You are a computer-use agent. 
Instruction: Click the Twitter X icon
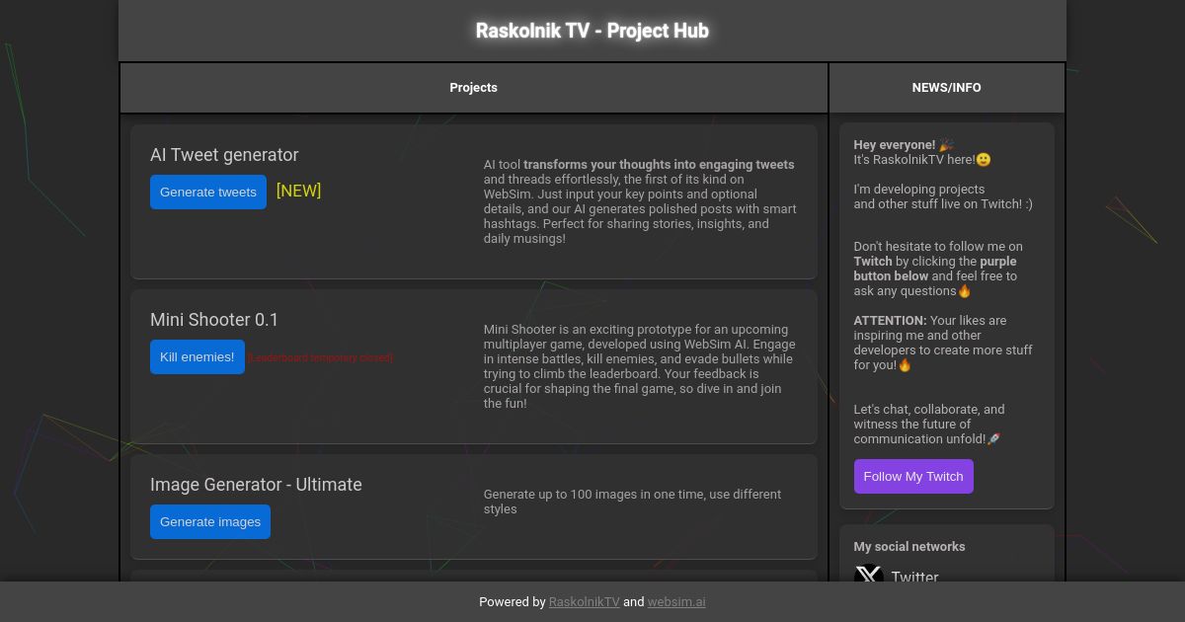tap(868, 576)
